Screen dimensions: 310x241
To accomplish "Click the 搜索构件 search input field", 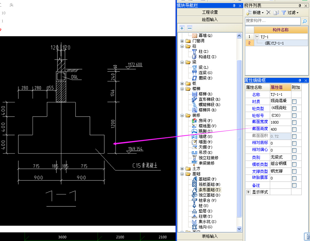I will (x=272, y=21).
